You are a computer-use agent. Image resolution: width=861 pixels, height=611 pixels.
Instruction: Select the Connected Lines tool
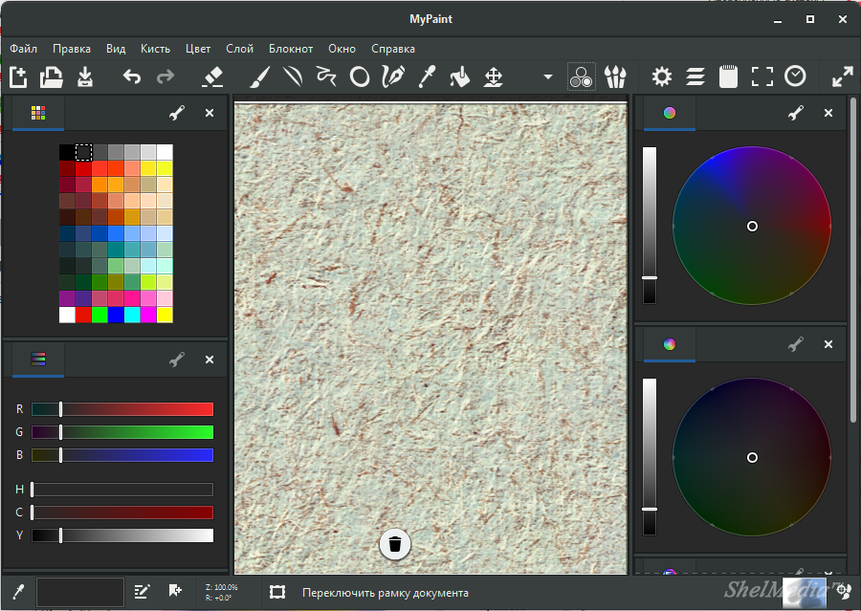coord(326,76)
